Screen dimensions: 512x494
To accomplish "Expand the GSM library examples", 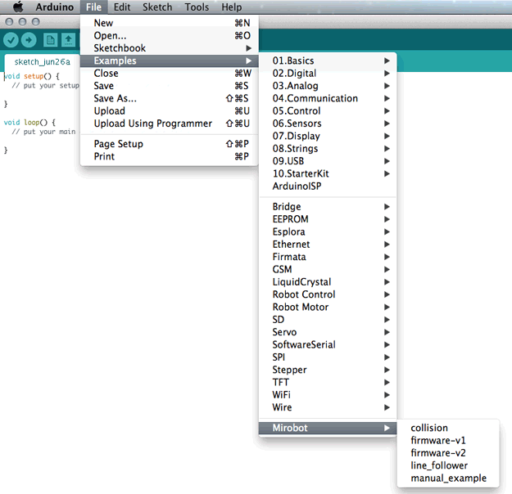I will pyautogui.click(x=328, y=269).
